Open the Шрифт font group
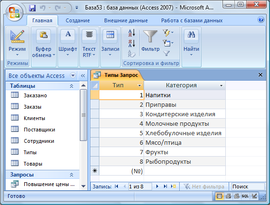Screen dimensions: 270x205 click(68, 47)
